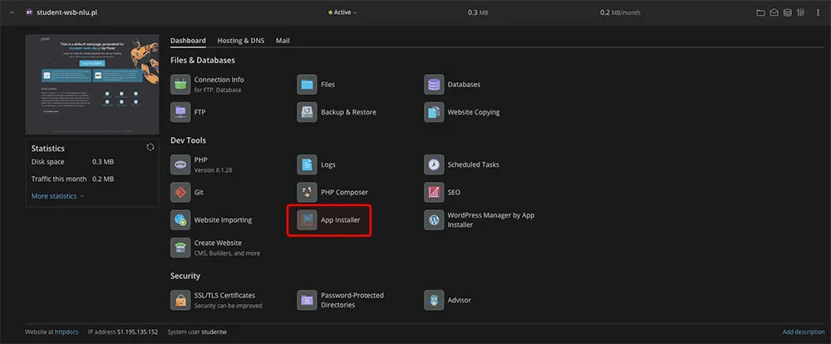Open the SSL/TLS Certificates padlock icon

click(180, 299)
